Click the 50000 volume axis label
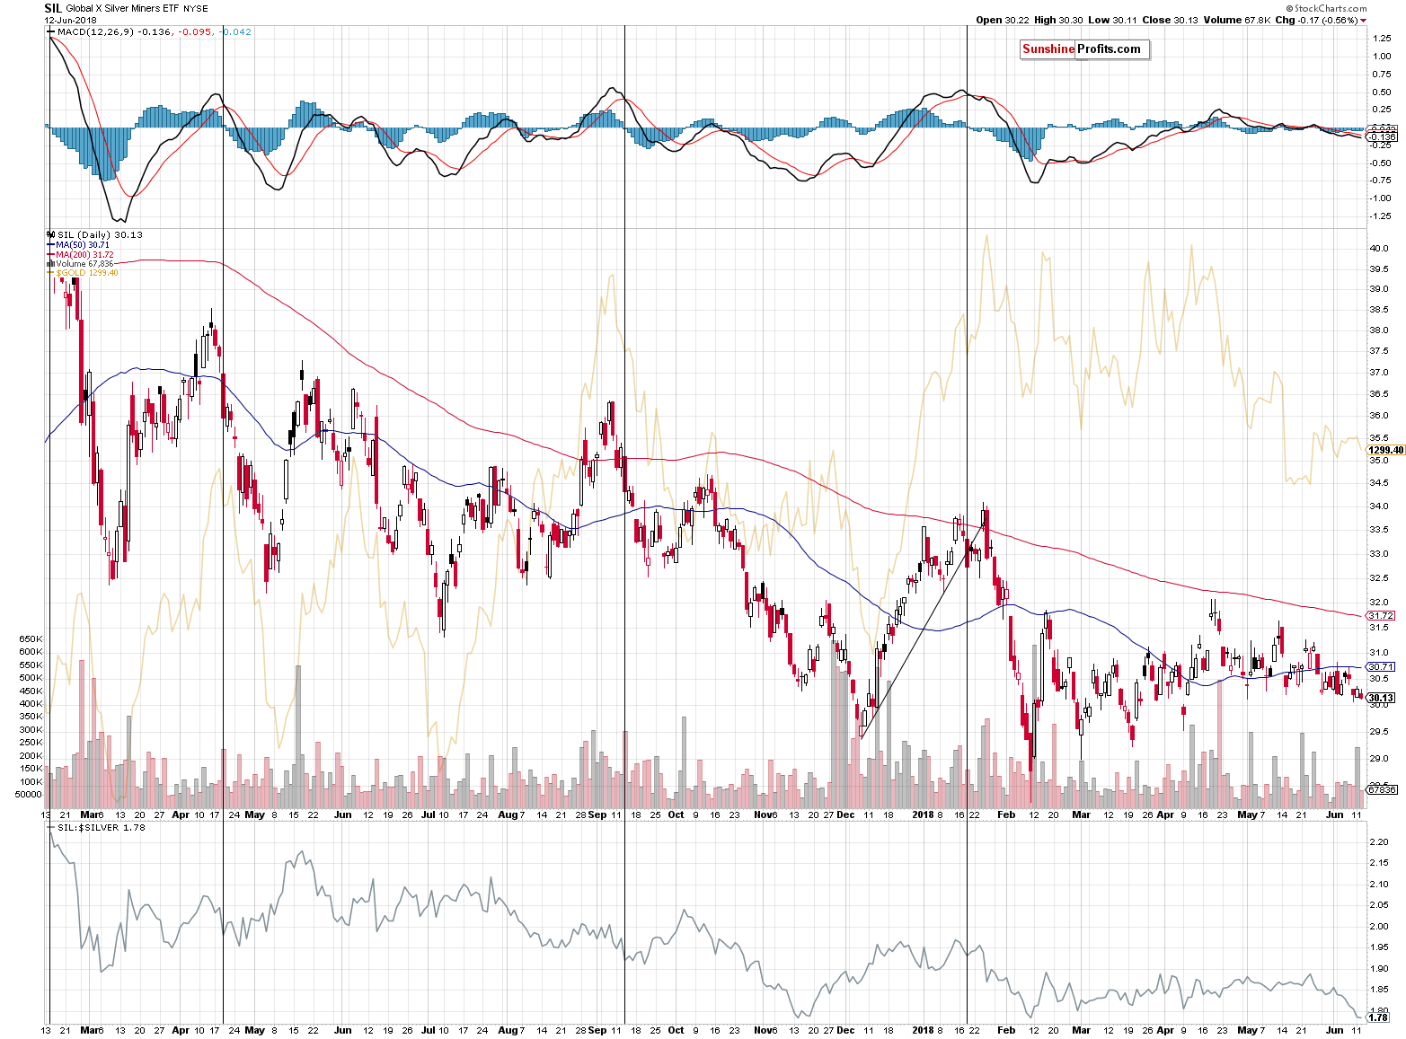The image size is (1406, 1039). coord(29,794)
